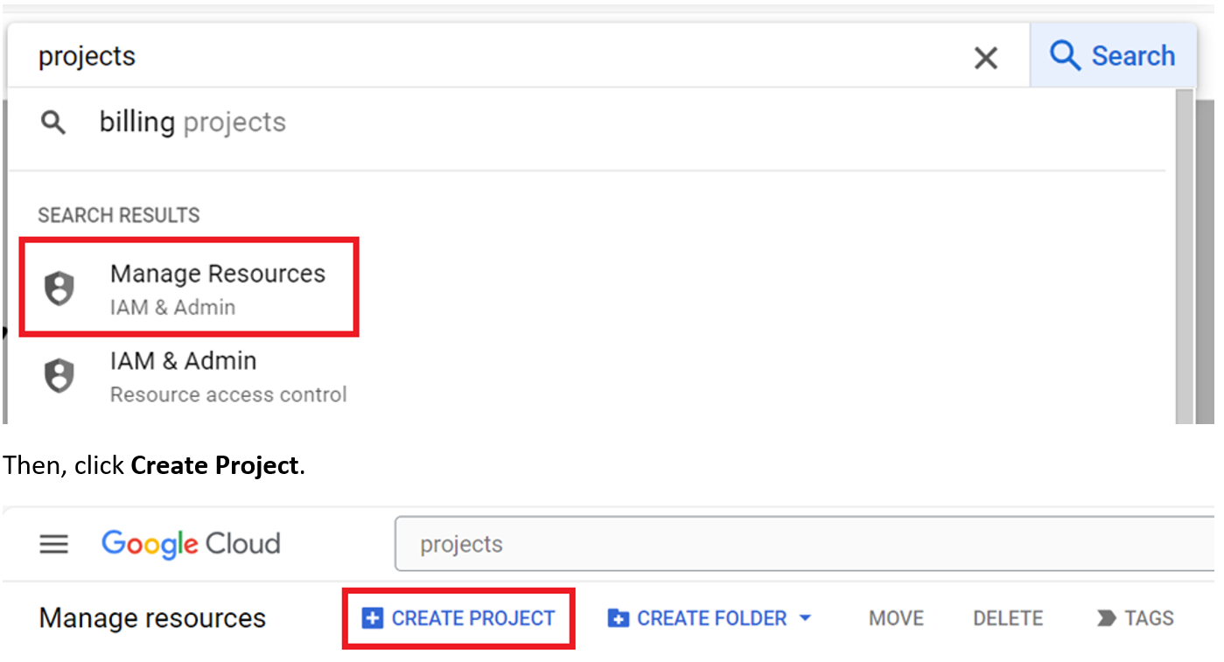Click the SEARCH RESULTS section header
This screenshot has width=1224, height=662.
click(x=118, y=214)
